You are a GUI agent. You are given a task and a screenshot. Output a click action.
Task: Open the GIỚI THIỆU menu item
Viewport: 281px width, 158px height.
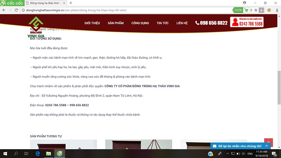(x=92, y=23)
